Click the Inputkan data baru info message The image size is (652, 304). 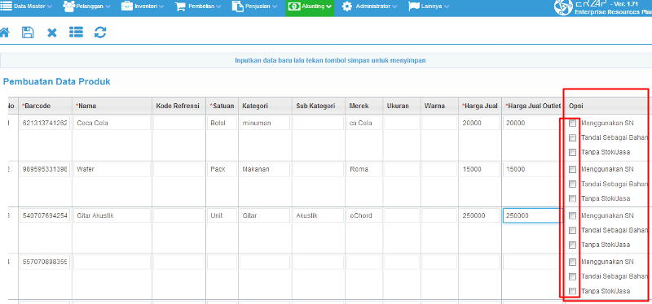click(x=330, y=60)
